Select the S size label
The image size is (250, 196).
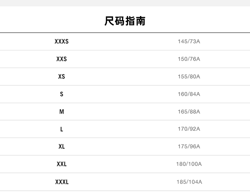click(62, 94)
